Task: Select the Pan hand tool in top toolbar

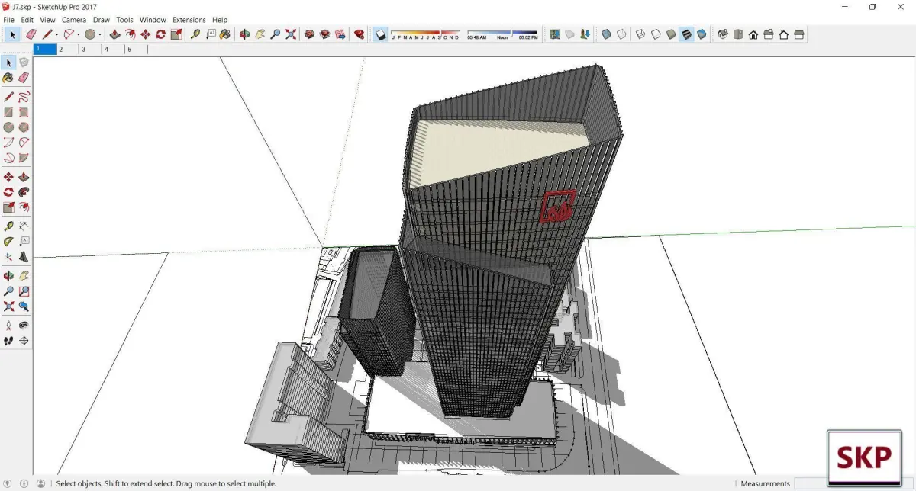Action: pyautogui.click(x=260, y=34)
